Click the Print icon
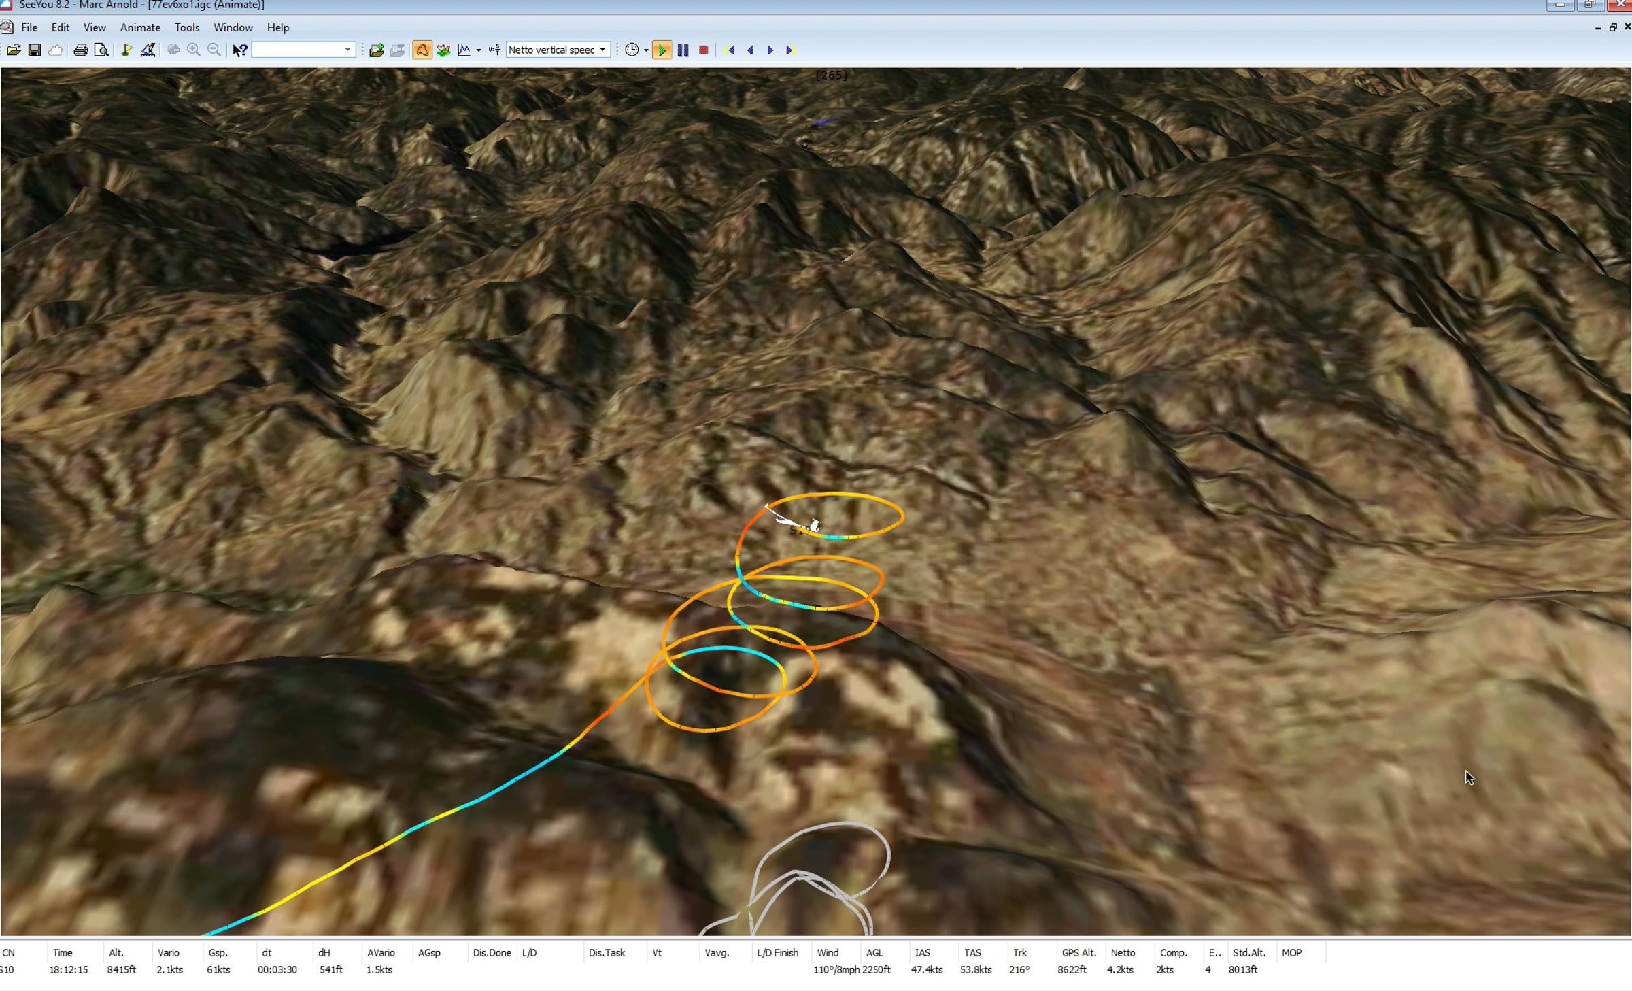Image resolution: width=1632 pixels, height=991 pixels. (80, 50)
